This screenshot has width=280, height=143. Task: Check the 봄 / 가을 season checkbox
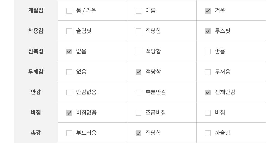pos(69,11)
